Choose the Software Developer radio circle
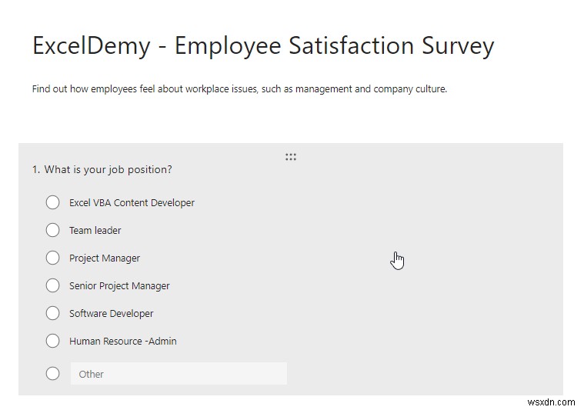The width and height of the screenshot is (584, 410). click(x=52, y=313)
